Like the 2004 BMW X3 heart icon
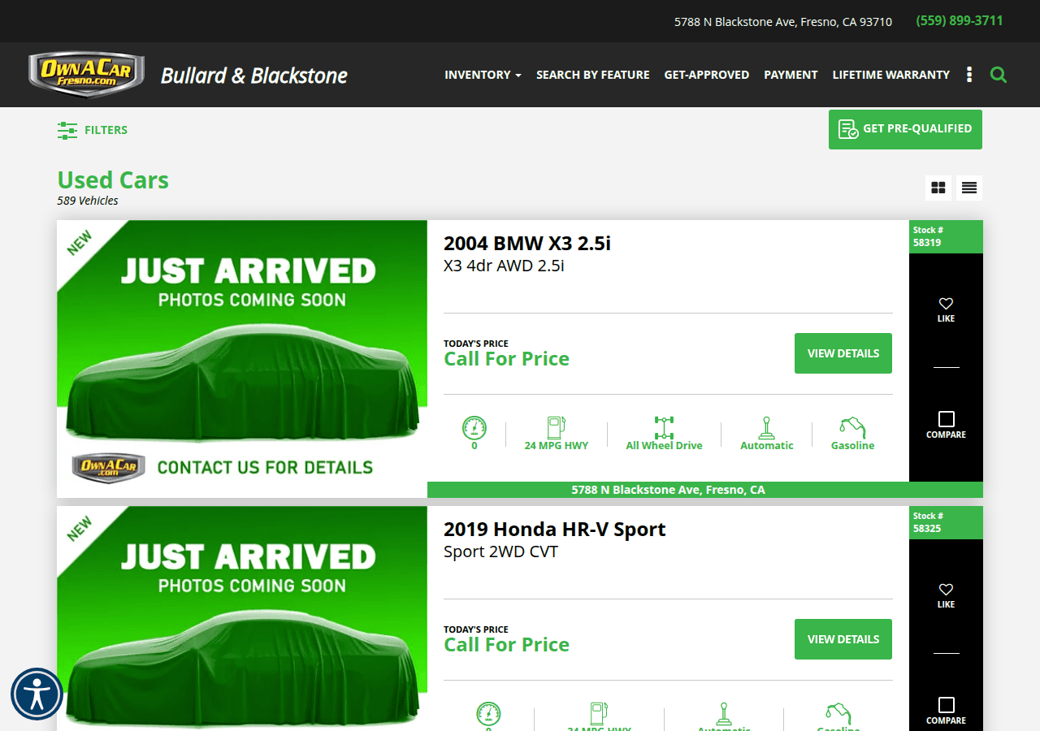Viewport: 1040px width, 731px height. (946, 304)
